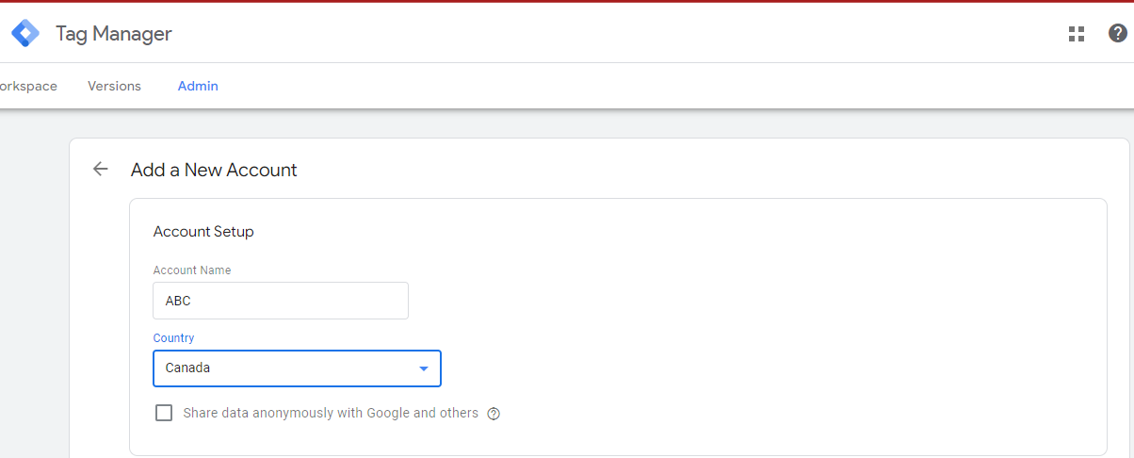Open the Country field showing Canada
Image resolution: width=1134 pixels, height=458 pixels.
click(x=283, y=368)
